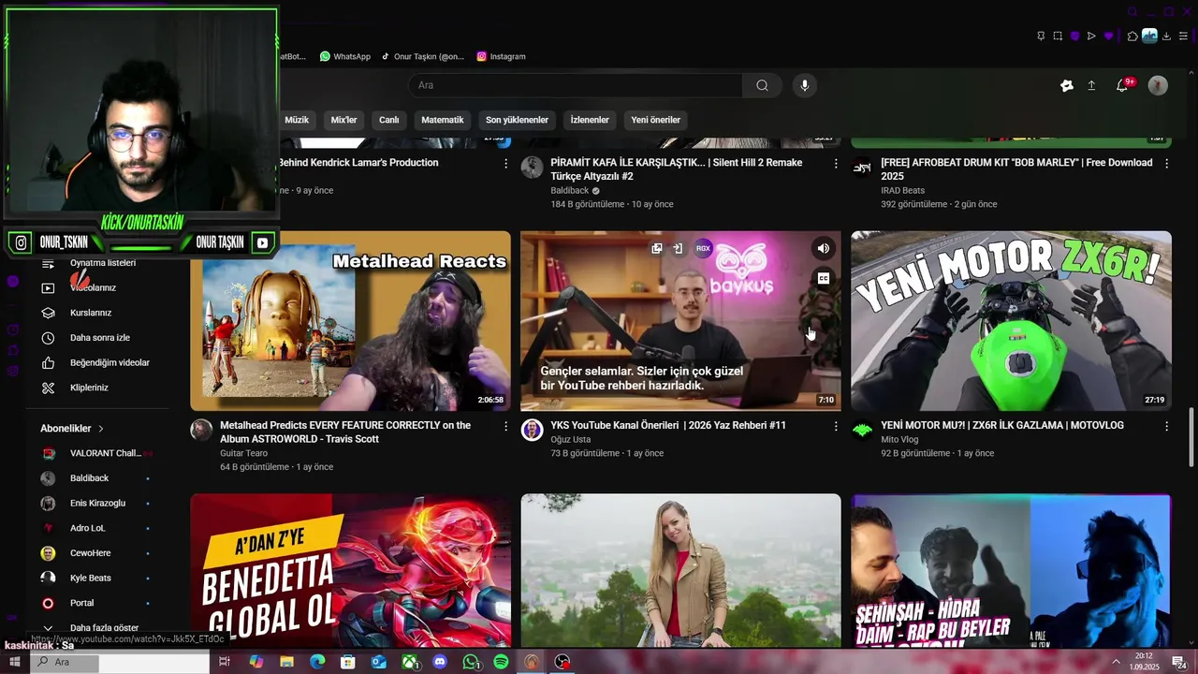This screenshot has height=674, width=1198.
Task: Click the YouTube search field Ara
Action: (x=576, y=85)
